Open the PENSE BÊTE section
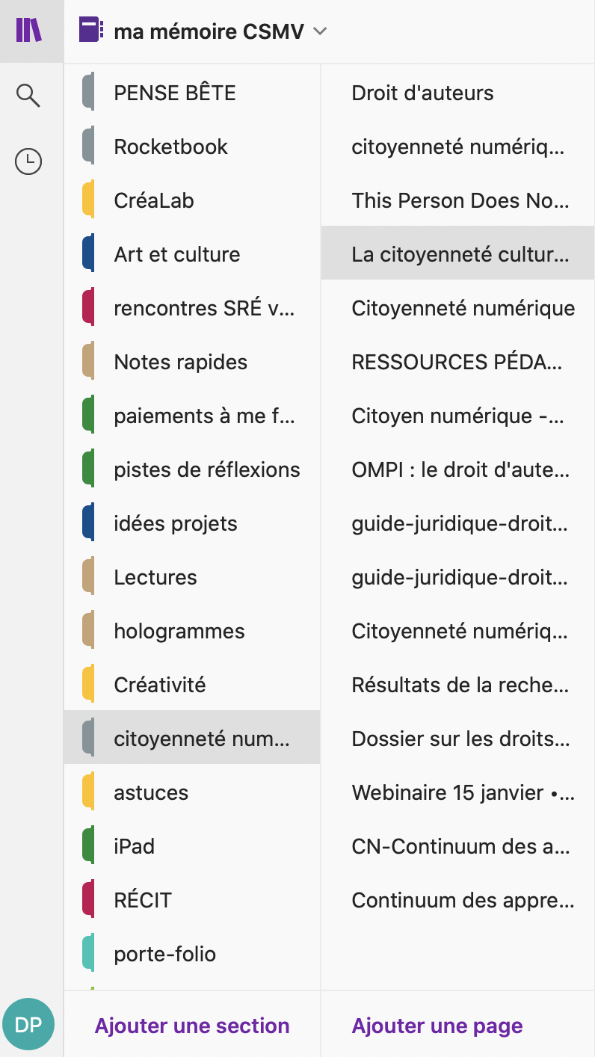This screenshot has width=595, height=1057. 175,93
